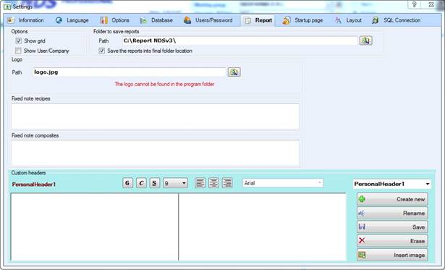Switch to the Startup page tab
The width and height of the screenshot is (445, 270).
[302, 20]
